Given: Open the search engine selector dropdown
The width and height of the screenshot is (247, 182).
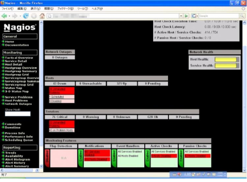Looking at the screenshot, I should tap(195, 16).
